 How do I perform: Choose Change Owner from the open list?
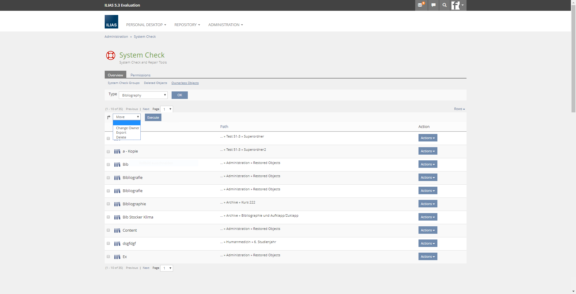click(127, 128)
